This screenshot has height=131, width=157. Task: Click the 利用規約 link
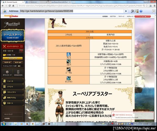(x=7, y=119)
